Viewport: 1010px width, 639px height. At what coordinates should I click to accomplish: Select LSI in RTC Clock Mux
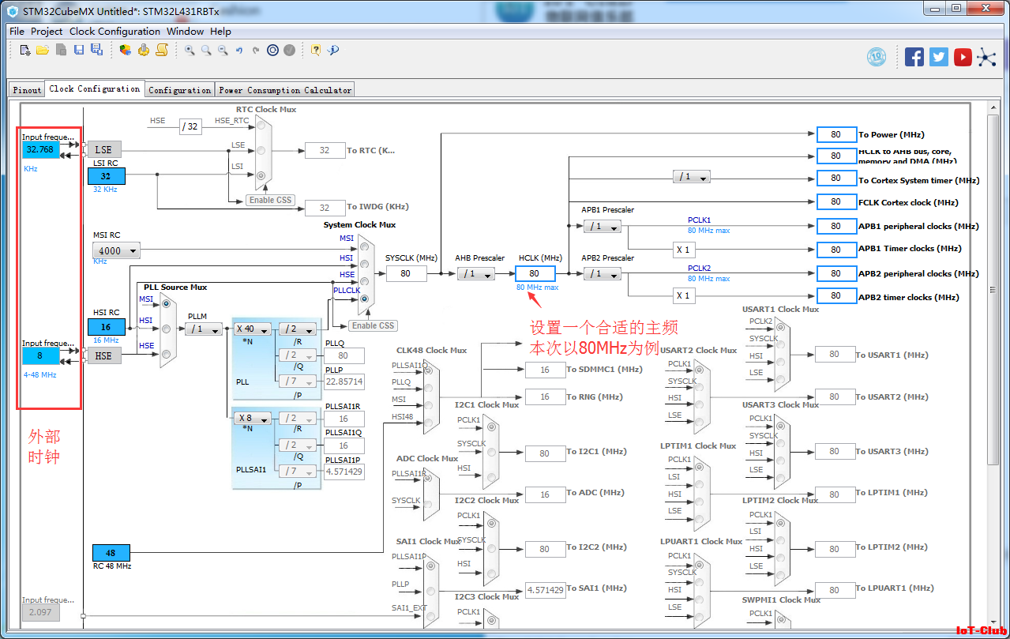click(x=261, y=175)
